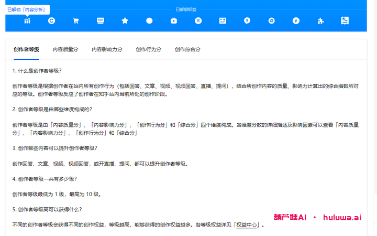Select the copyright C circle icon

(51, 21)
